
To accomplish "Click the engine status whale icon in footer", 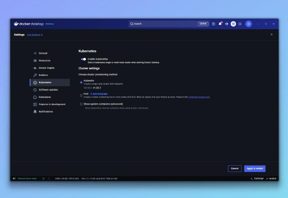I will (x=14, y=178).
